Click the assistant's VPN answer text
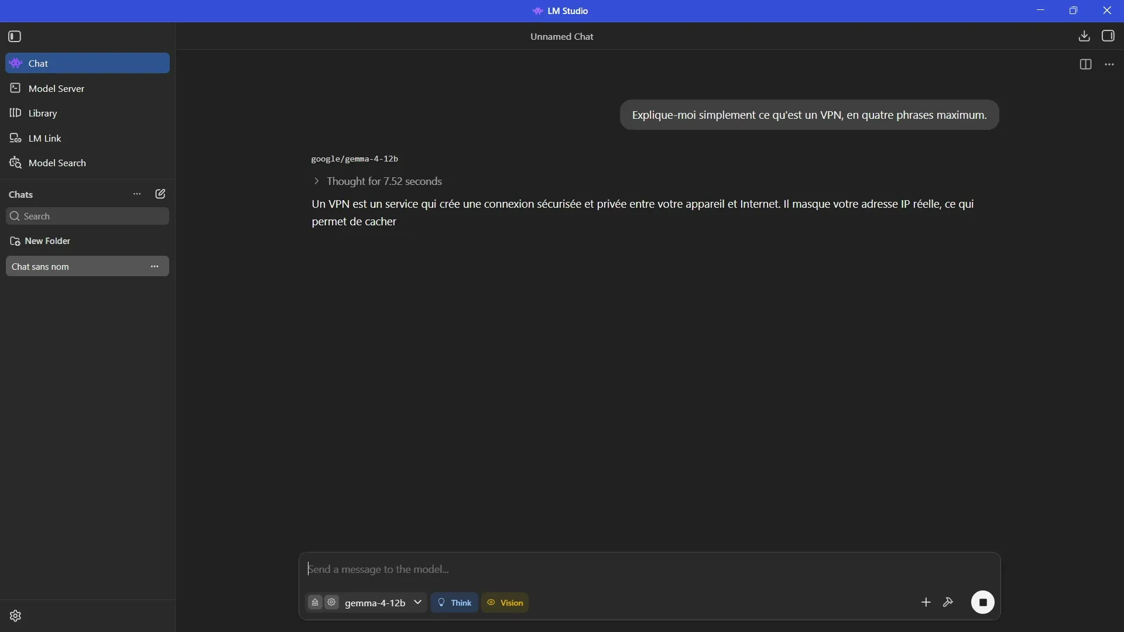 (643, 213)
